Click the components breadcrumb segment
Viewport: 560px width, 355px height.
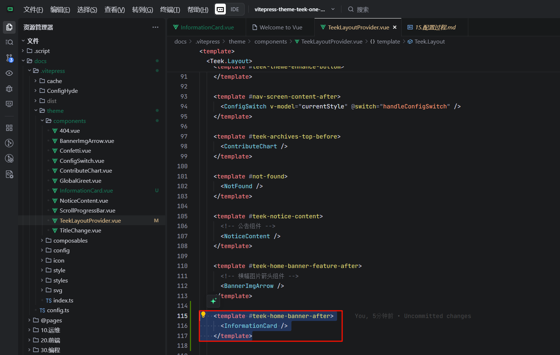[270, 42]
